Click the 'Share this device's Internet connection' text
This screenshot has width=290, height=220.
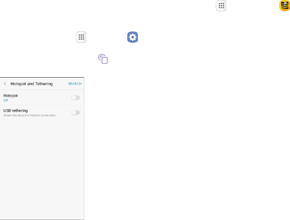[x=30, y=115]
